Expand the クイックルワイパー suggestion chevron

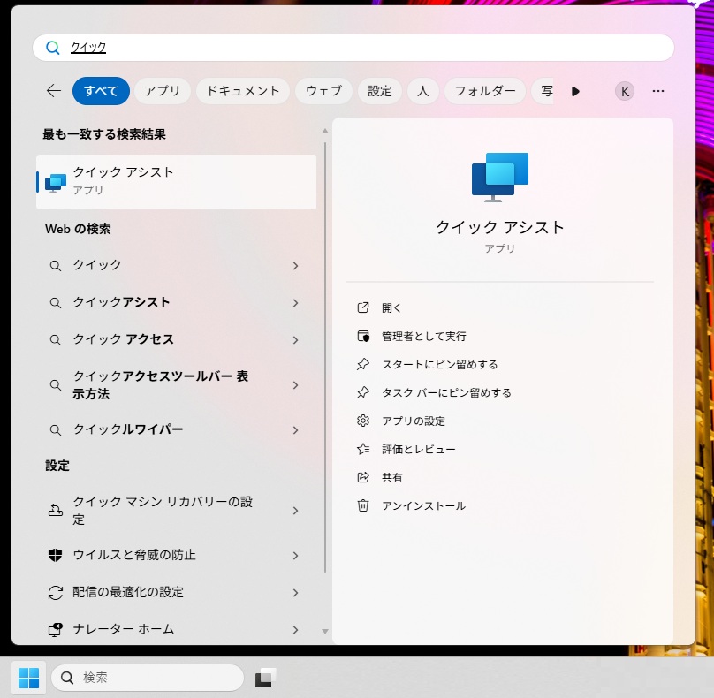pos(295,430)
